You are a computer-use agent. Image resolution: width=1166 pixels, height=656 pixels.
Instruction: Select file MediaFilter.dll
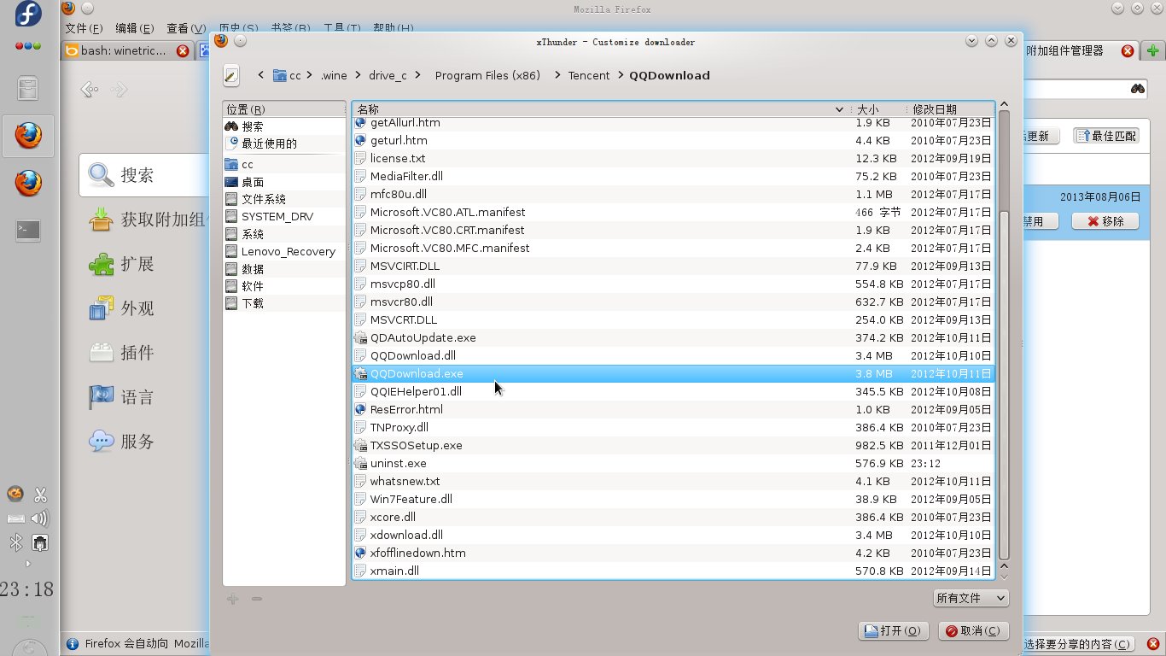click(673, 176)
